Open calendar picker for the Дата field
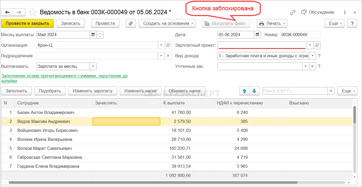Image resolution: width=362 pixels, height=187 pixels. (x=258, y=35)
